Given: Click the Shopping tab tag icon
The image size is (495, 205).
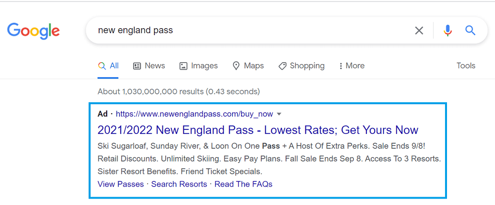Looking at the screenshot, I should pos(282,66).
